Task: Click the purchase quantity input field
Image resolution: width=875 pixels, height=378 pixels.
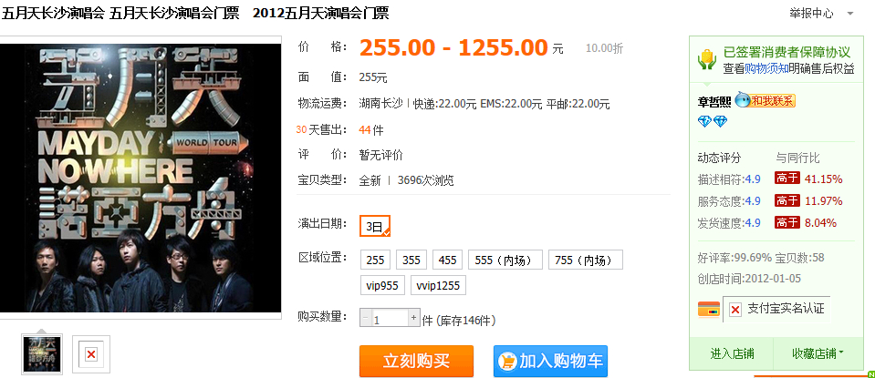Action: pyautogui.click(x=390, y=319)
